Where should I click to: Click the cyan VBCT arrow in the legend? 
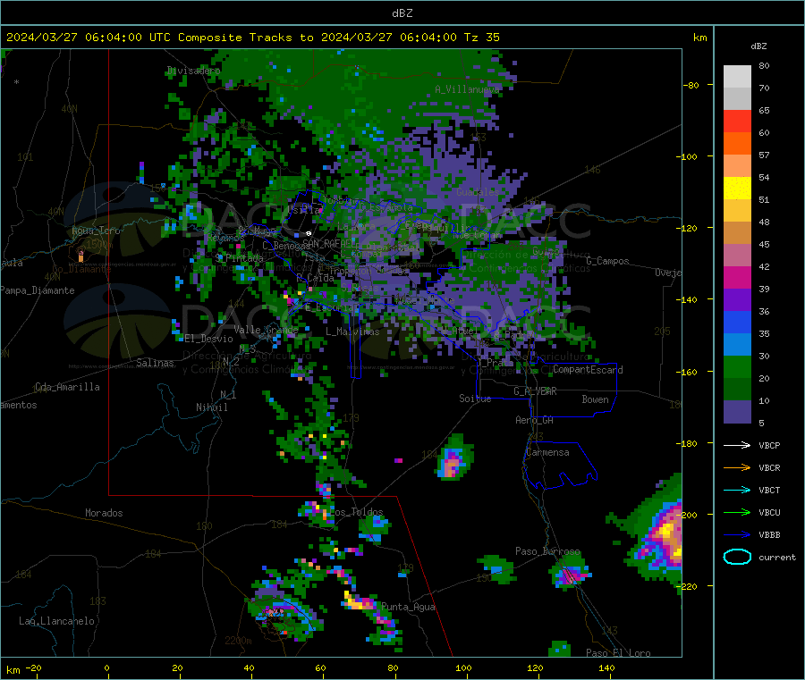click(737, 491)
